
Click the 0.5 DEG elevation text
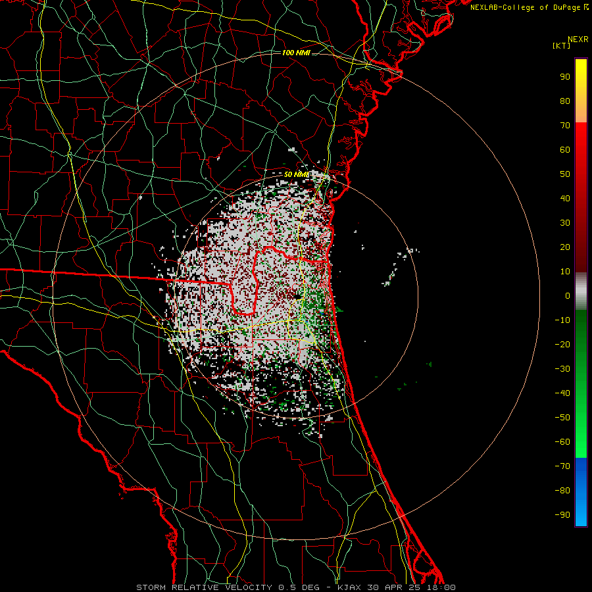299,587
